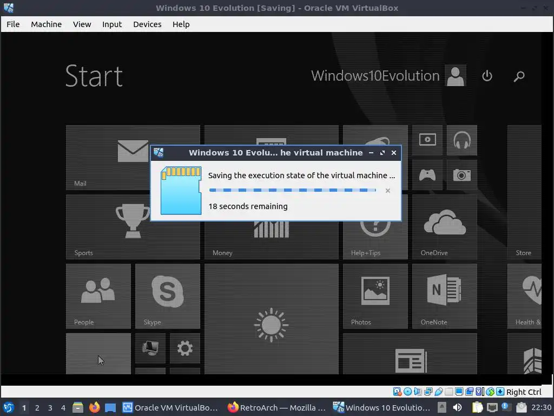This screenshot has height=416, width=554.
Task: Click the clock showing 22:30
Action: click(541, 407)
